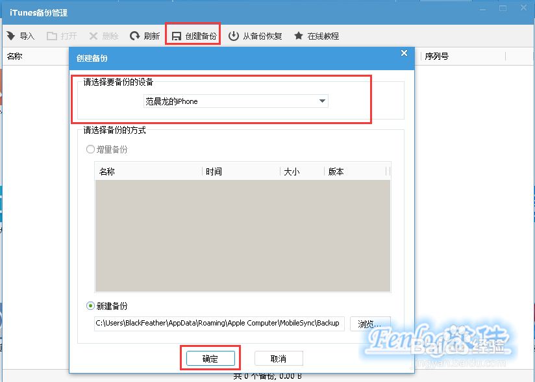Viewport: 535px width, 382px height.
Task: Click the 从备份恢复 toolbar label
Action: click(x=262, y=36)
